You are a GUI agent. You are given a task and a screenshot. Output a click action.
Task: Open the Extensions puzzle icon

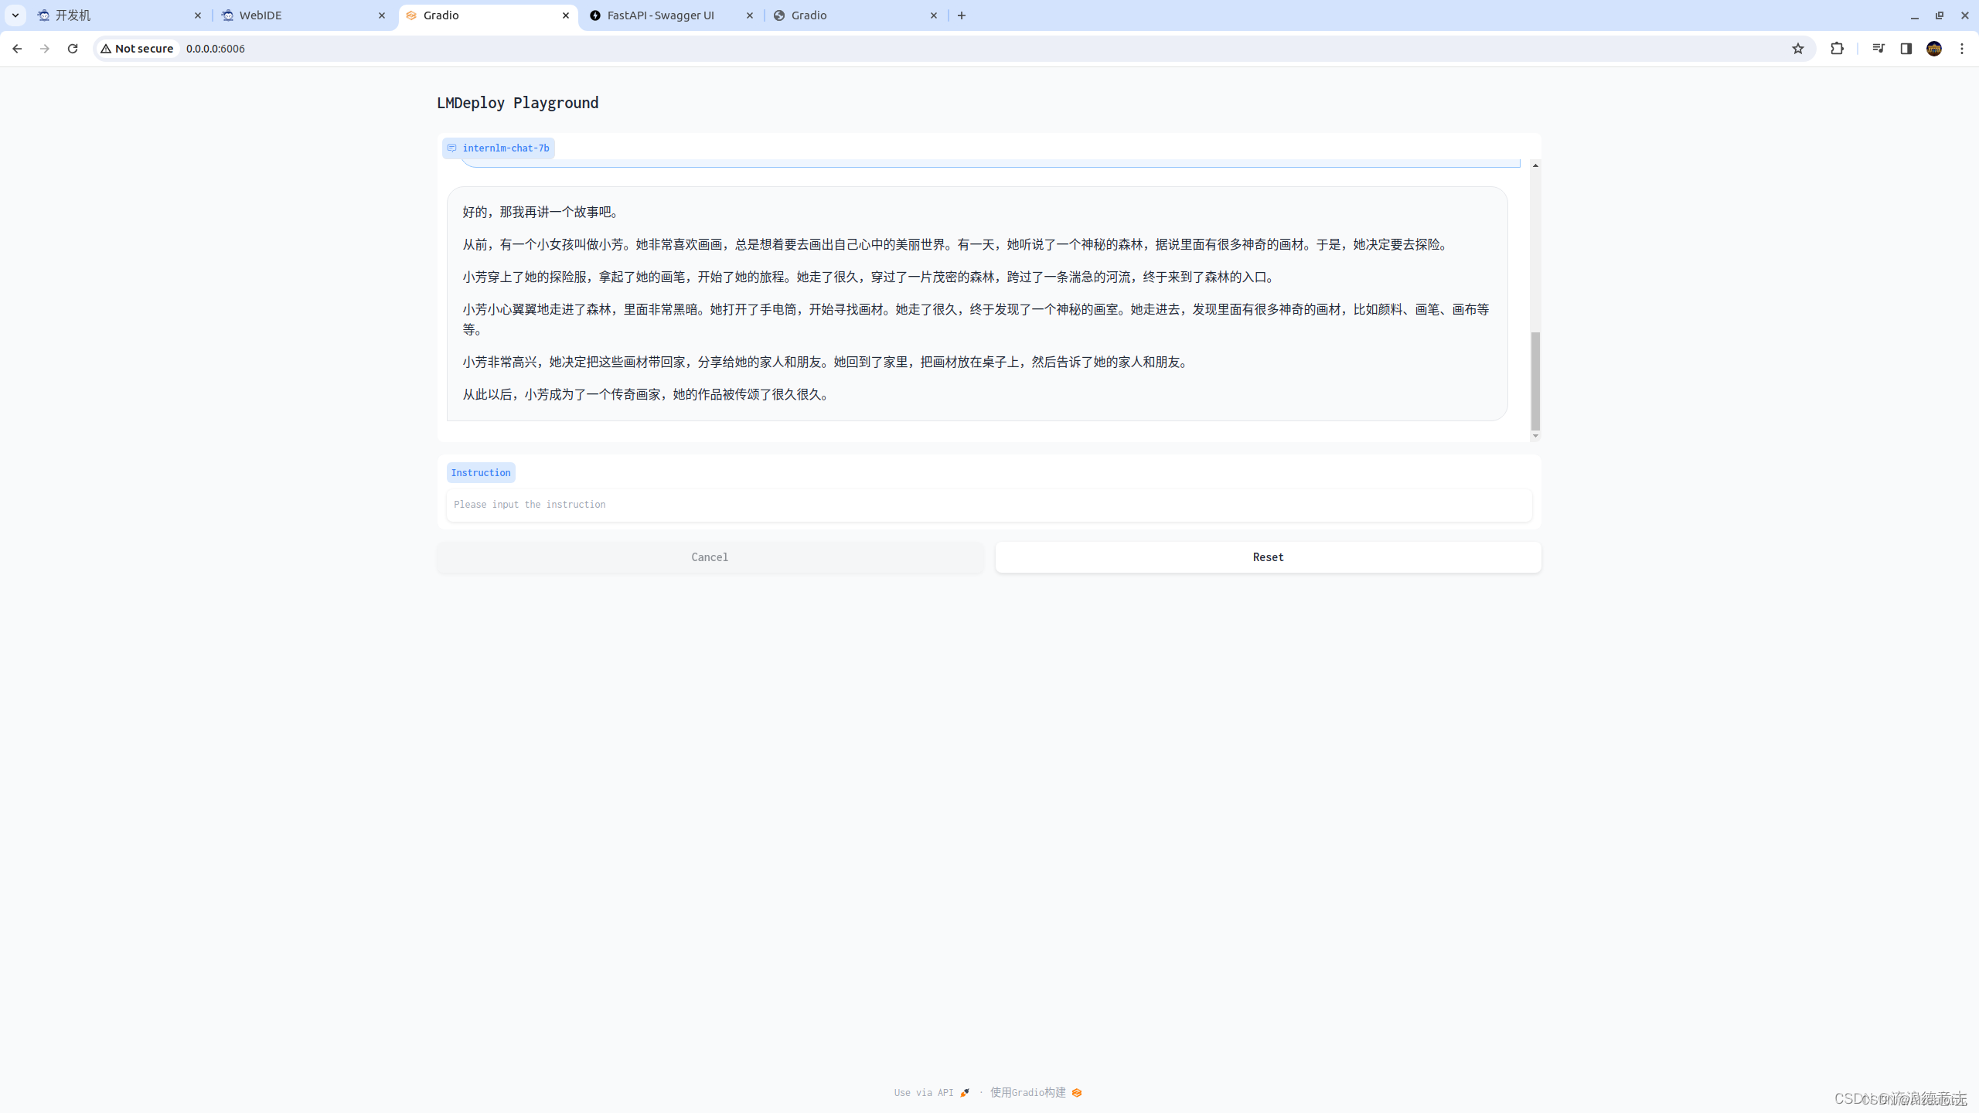[x=1838, y=49]
